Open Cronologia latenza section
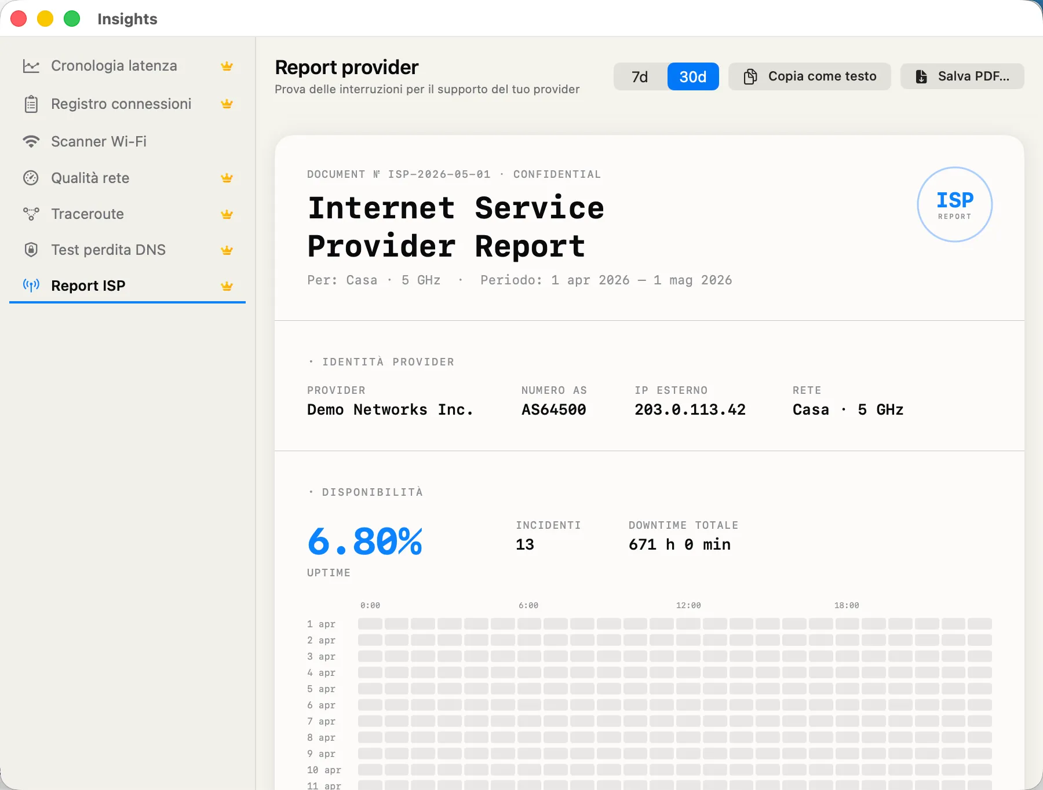Screen dimensions: 1043x790 pyautogui.click(x=127, y=66)
